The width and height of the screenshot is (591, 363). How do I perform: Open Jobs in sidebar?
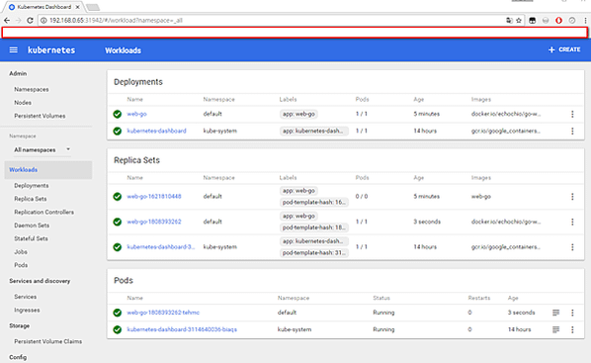pos(21,251)
